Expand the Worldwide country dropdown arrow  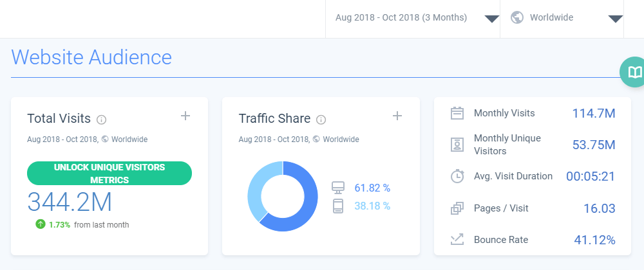tap(615, 19)
